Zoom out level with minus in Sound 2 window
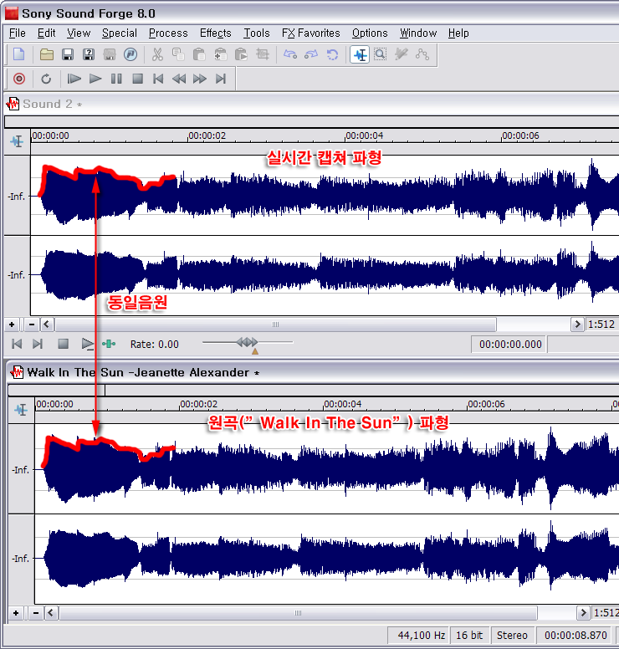 tap(32, 324)
